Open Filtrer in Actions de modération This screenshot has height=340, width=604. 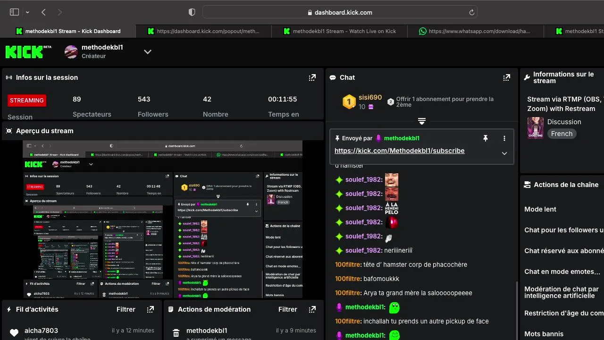click(x=288, y=309)
